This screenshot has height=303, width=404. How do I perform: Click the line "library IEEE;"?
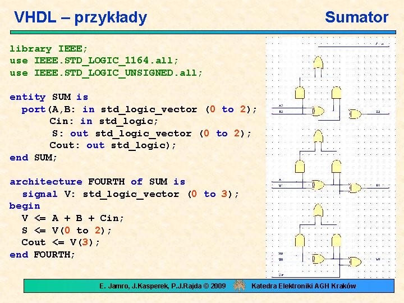[49, 48]
